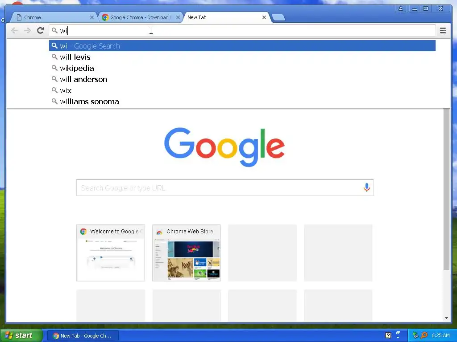
Task: Choose the 'wikipedia' suggestion
Action: 242,68
